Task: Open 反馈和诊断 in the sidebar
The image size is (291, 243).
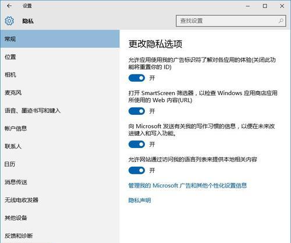Action: tap(60, 235)
